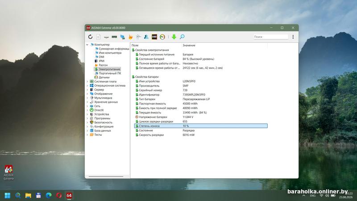Expand the Операционная система node

coord(87,85)
